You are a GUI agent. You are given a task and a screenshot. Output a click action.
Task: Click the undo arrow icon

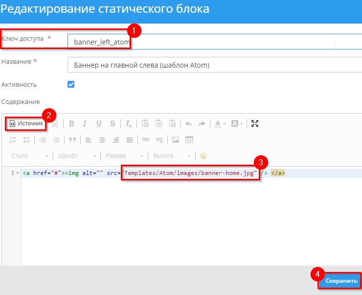[x=188, y=123]
